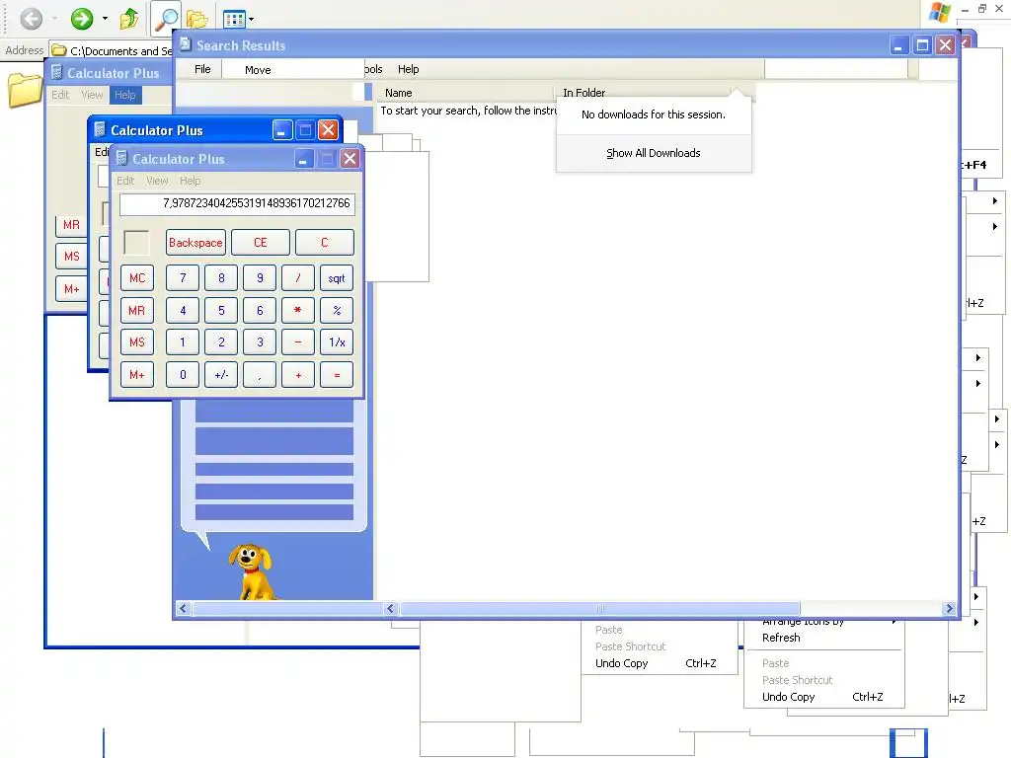This screenshot has width=1011, height=758.
Task: Click the decimal comma button
Action: tap(260, 374)
